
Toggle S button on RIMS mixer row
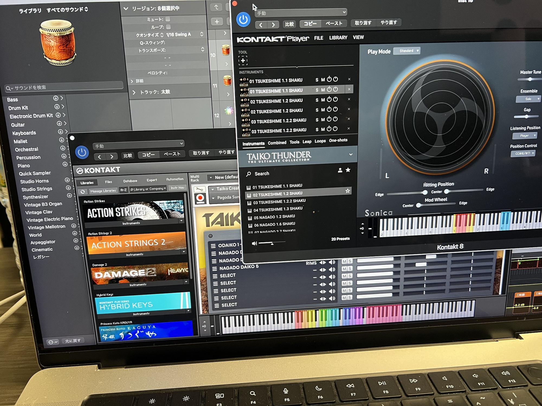350,261
